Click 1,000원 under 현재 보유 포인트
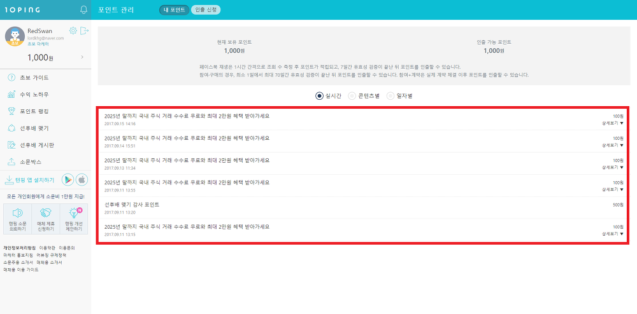 pos(234,51)
